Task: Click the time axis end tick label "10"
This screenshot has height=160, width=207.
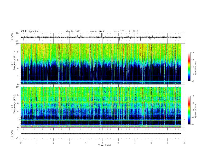Action: pos(184,143)
